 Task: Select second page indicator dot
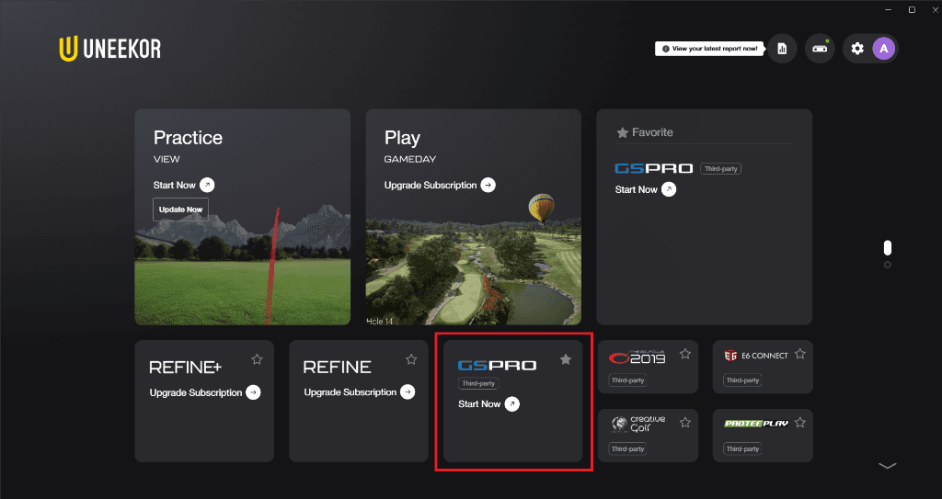point(888,265)
